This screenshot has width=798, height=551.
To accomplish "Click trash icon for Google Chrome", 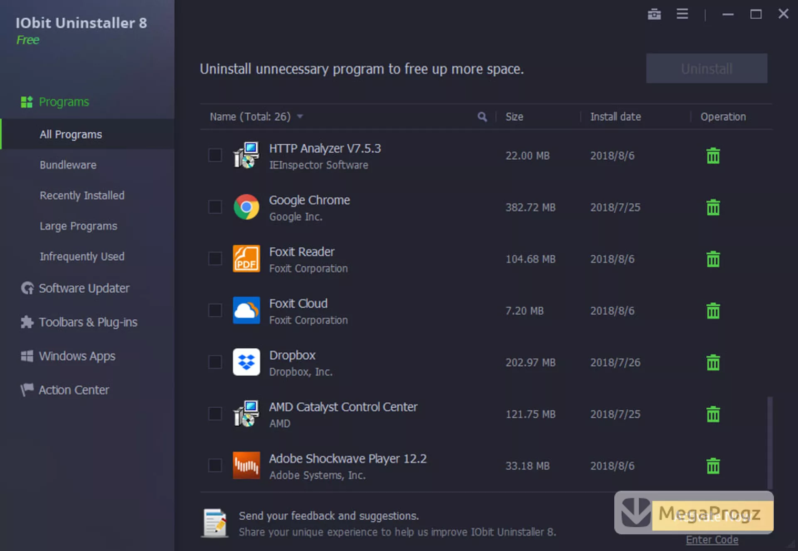I will [713, 208].
